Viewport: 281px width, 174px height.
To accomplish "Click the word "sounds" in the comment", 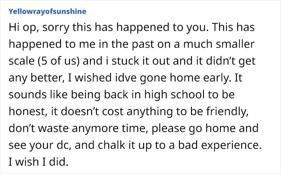I will [x=28, y=95].
